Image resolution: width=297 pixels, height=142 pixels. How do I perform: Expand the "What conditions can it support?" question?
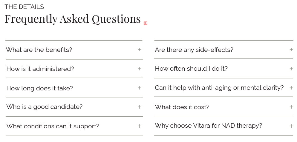pos(74,126)
